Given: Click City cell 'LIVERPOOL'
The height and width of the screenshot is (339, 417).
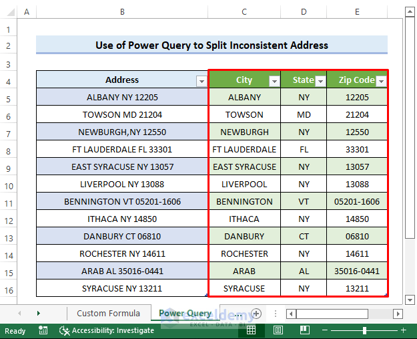Looking at the screenshot, I should (x=244, y=184).
